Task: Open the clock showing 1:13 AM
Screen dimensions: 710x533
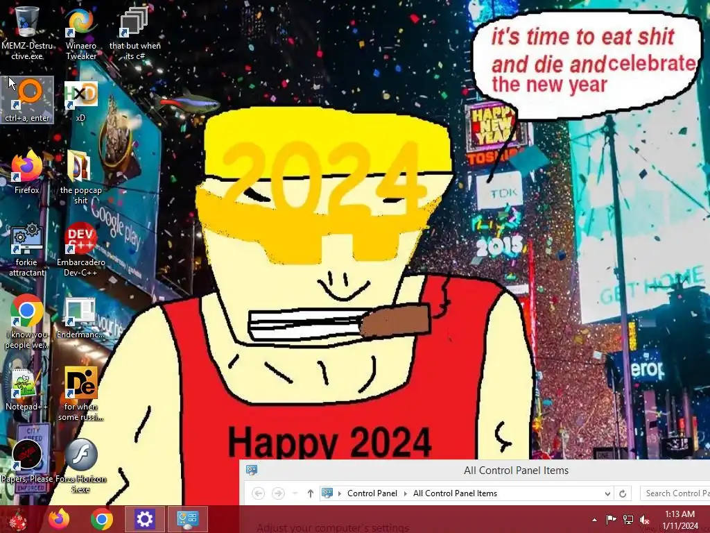Action: [679, 519]
